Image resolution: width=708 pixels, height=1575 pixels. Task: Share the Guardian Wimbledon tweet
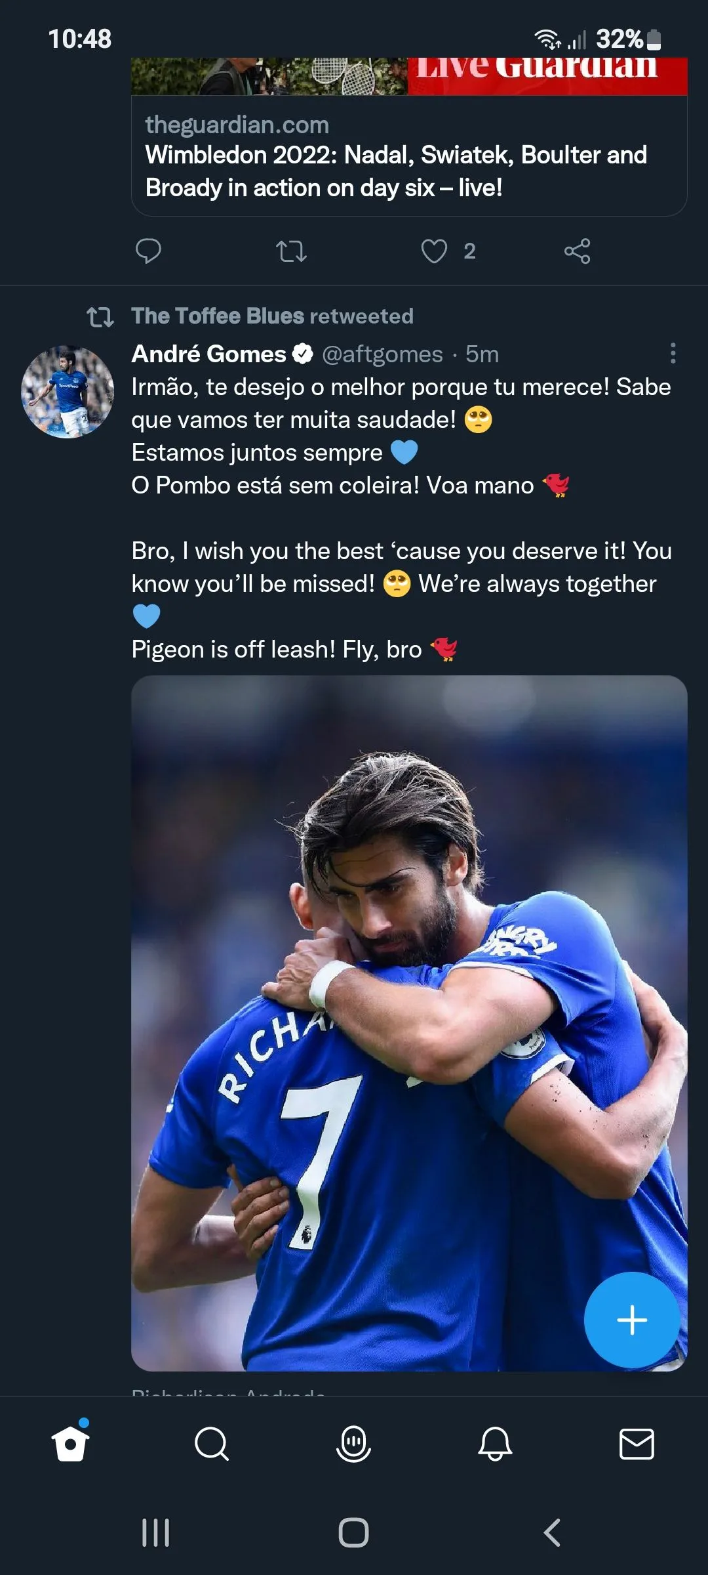point(577,251)
